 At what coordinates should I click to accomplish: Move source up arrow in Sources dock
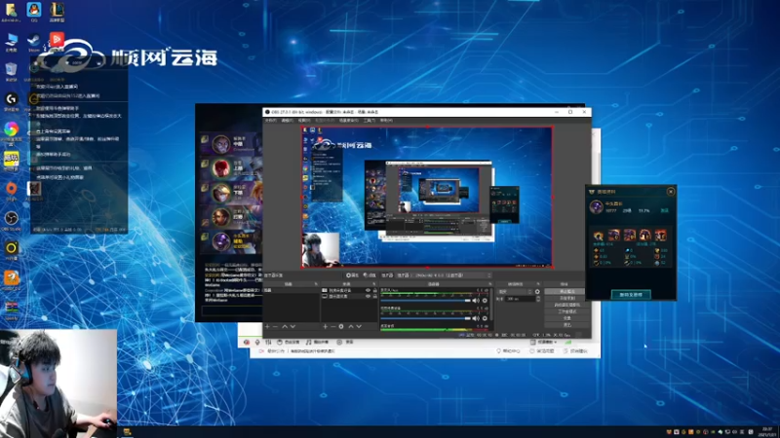click(x=351, y=326)
